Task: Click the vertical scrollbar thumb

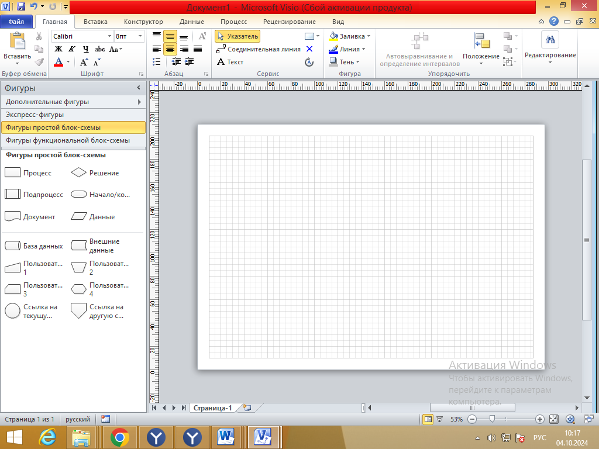Action: coord(586,240)
